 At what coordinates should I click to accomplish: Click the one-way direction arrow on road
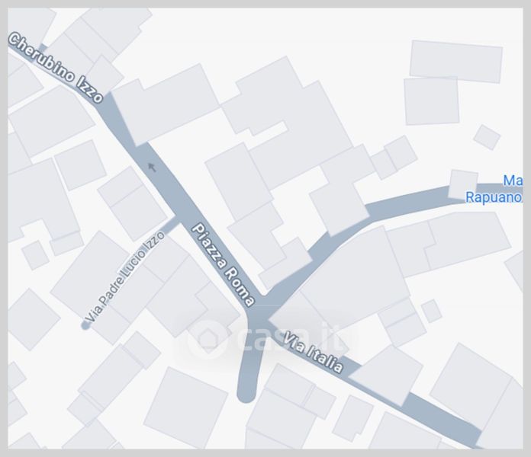click(x=152, y=167)
